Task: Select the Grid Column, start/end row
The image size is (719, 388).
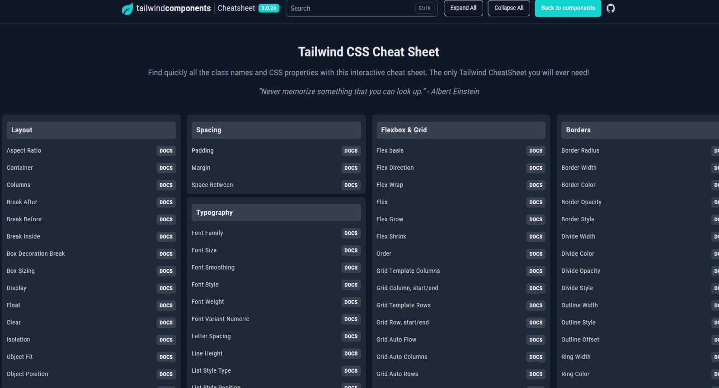Action: coord(461,288)
